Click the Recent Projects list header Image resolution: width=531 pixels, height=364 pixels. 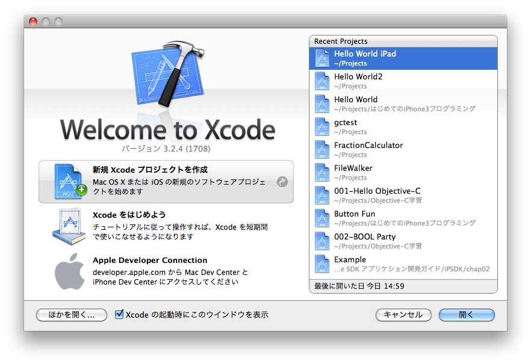[403, 41]
